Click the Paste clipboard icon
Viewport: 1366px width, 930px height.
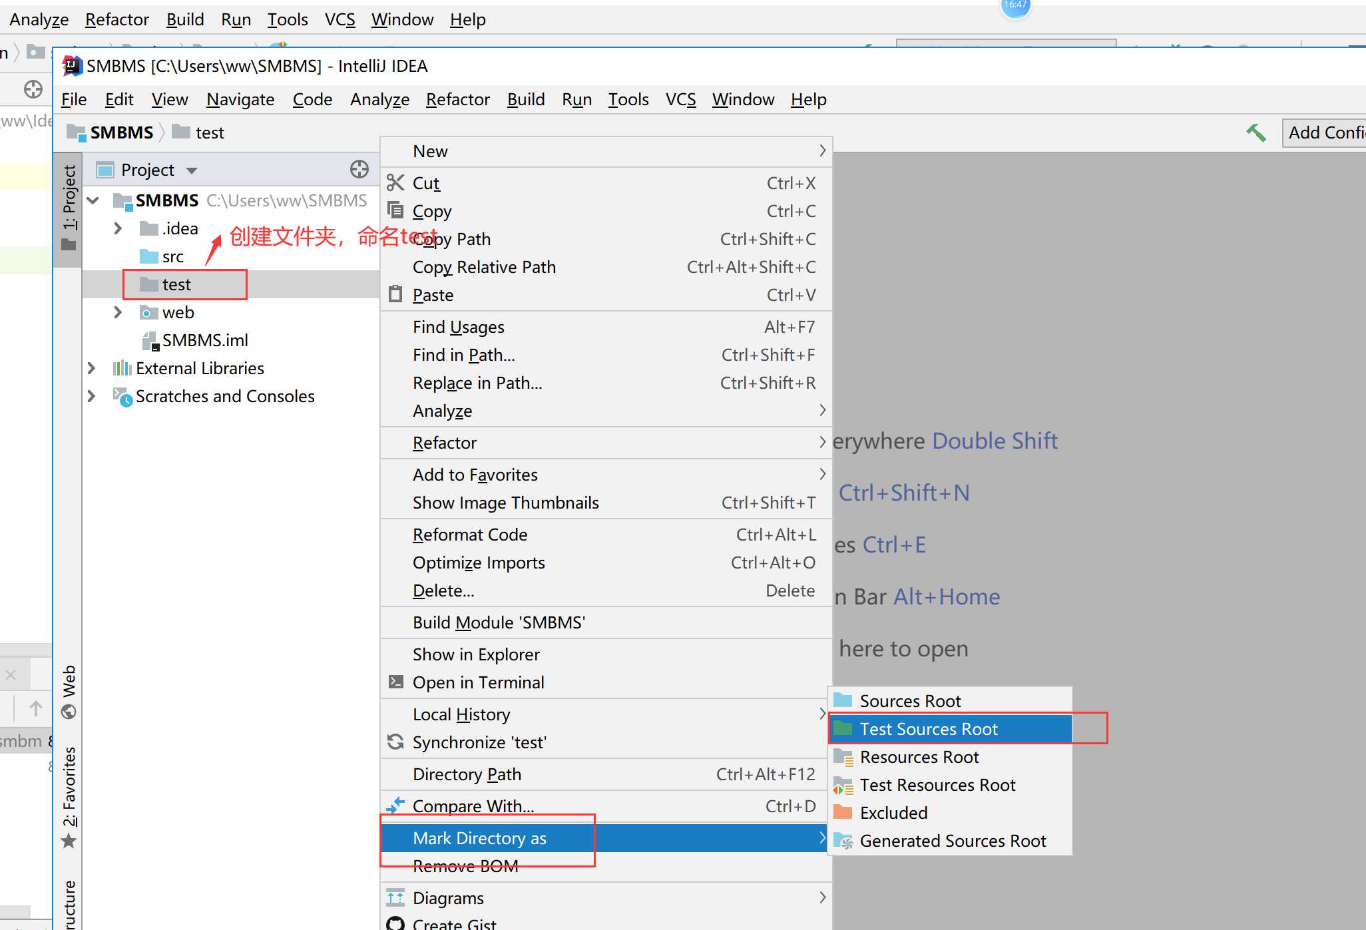395,294
